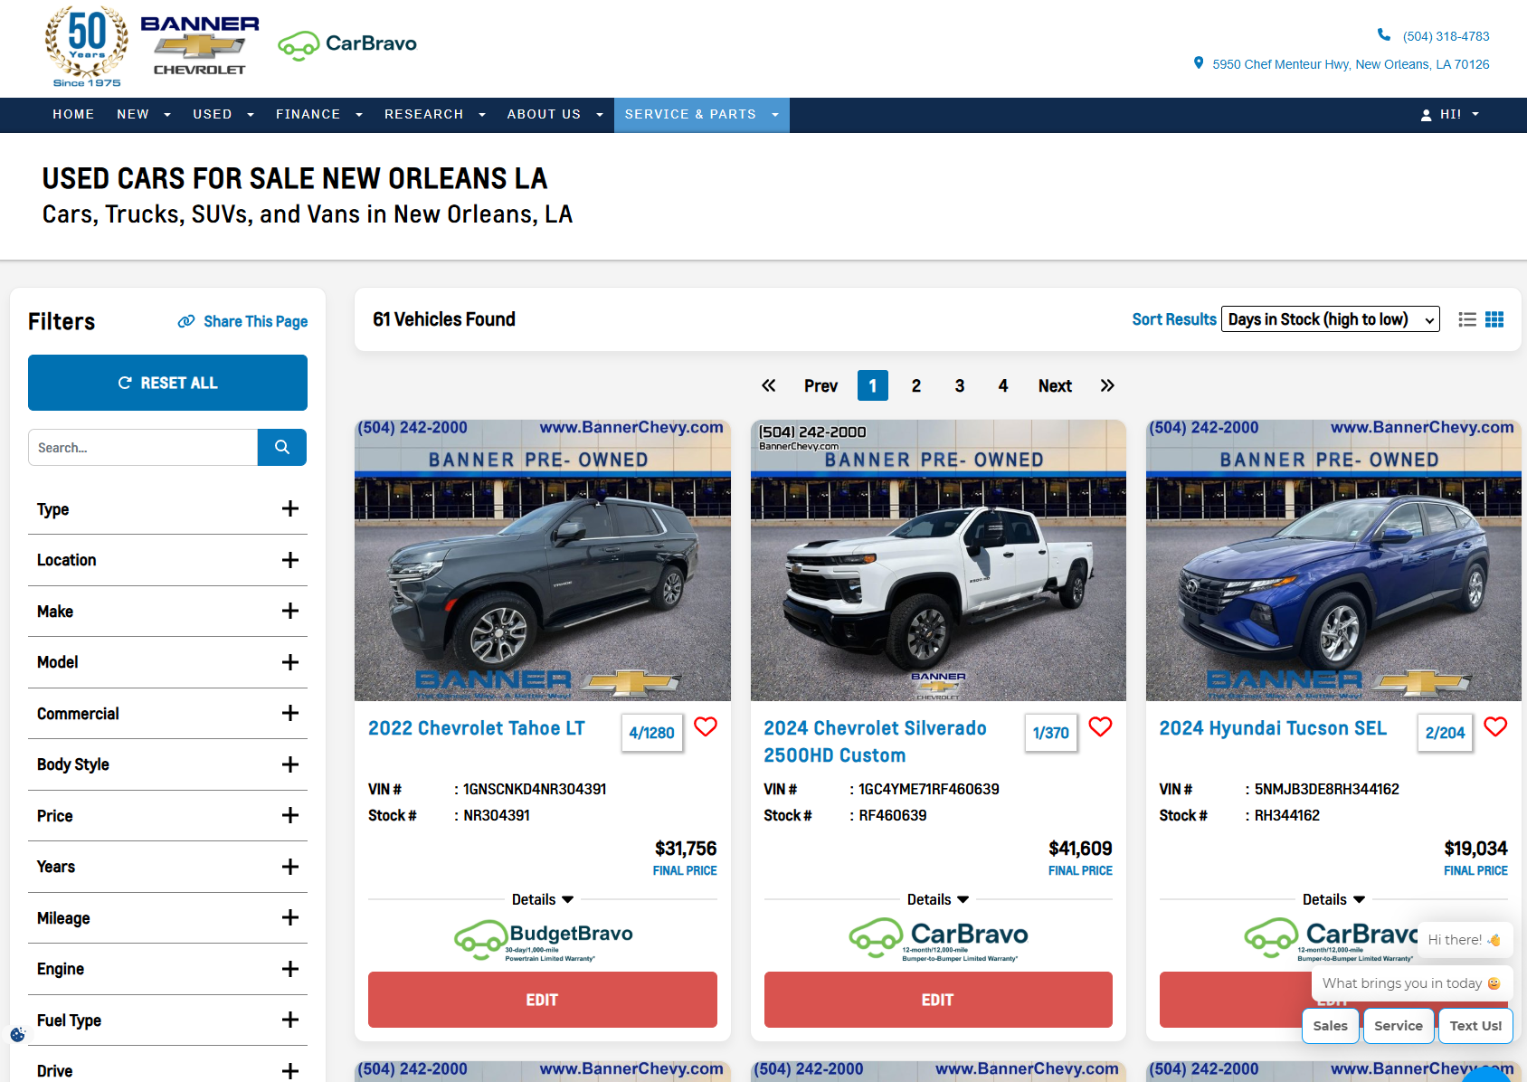Click the location pin icon
The image size is (1527, 1082).
tap(1199, 63)
